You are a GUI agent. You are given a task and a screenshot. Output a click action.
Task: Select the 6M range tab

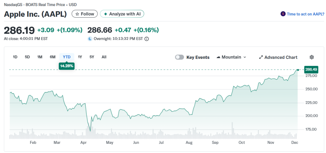(x=53, y=57)
